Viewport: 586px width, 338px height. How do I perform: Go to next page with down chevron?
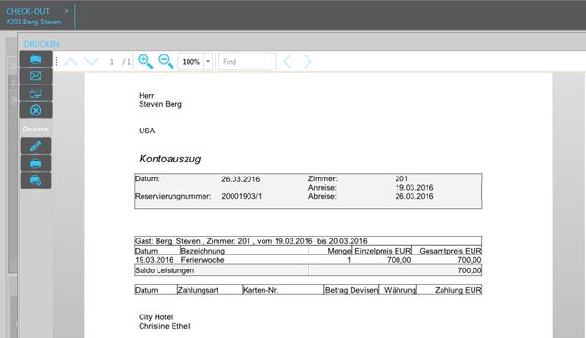[91, 61]
